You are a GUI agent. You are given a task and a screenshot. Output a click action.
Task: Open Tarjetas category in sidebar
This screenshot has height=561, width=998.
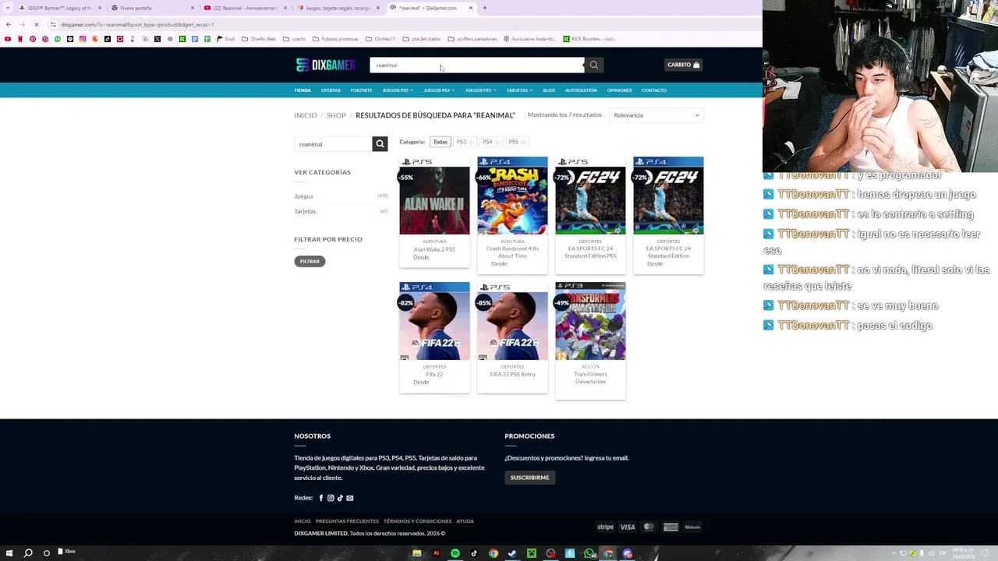(305, 211)
